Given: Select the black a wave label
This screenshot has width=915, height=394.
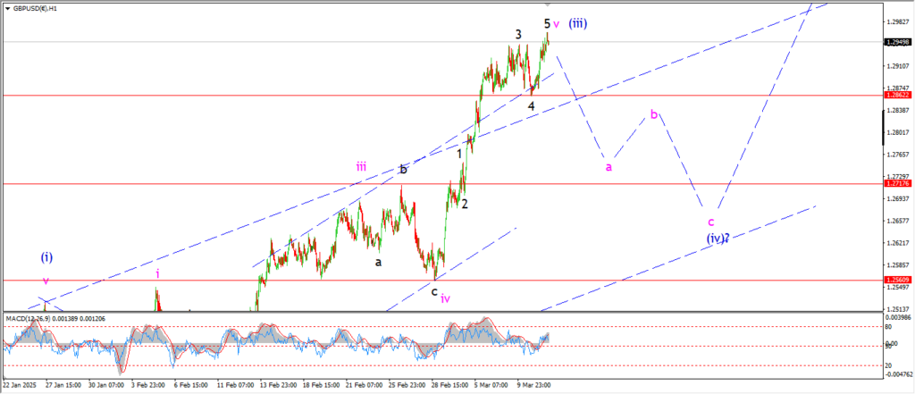Looking at the screenshot, I should click(378, 262).
